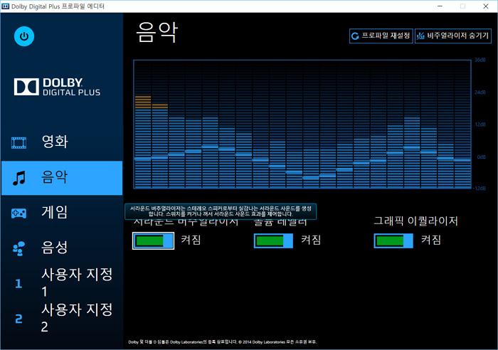This screenshot has height=350, width=498.
Task: Open the 사용자 지정 1 profile
Action: pos(62,283)
